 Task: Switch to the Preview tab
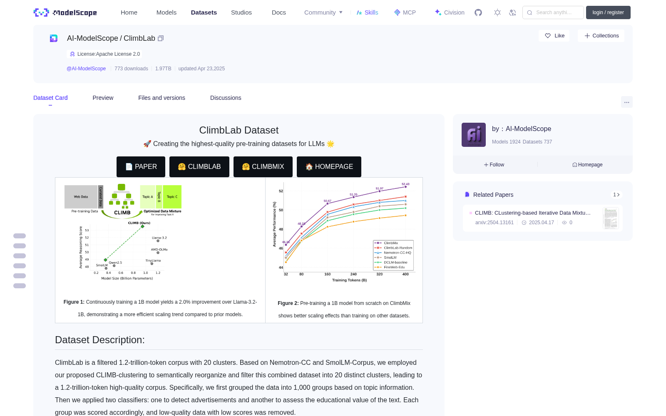tap(103, 98)
